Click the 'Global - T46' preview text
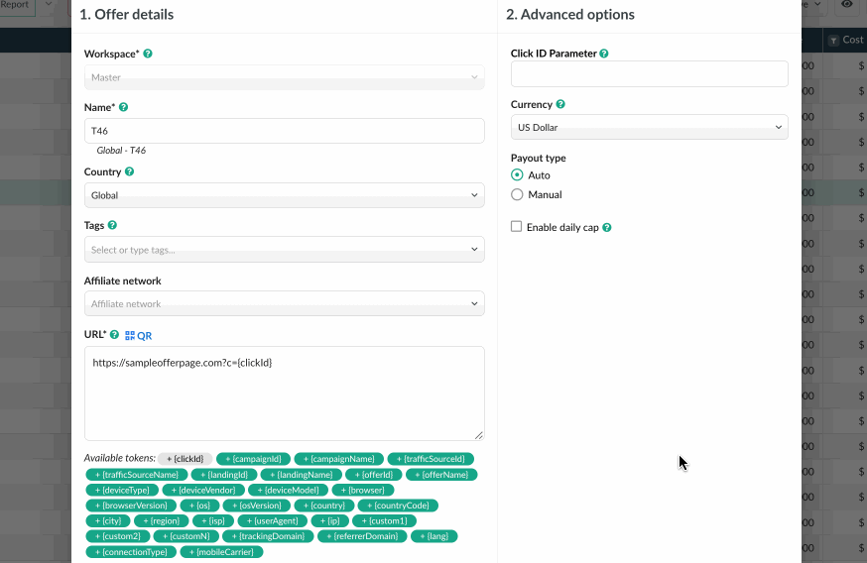Screen dimensions: 867x563 [x=121, y=151]
